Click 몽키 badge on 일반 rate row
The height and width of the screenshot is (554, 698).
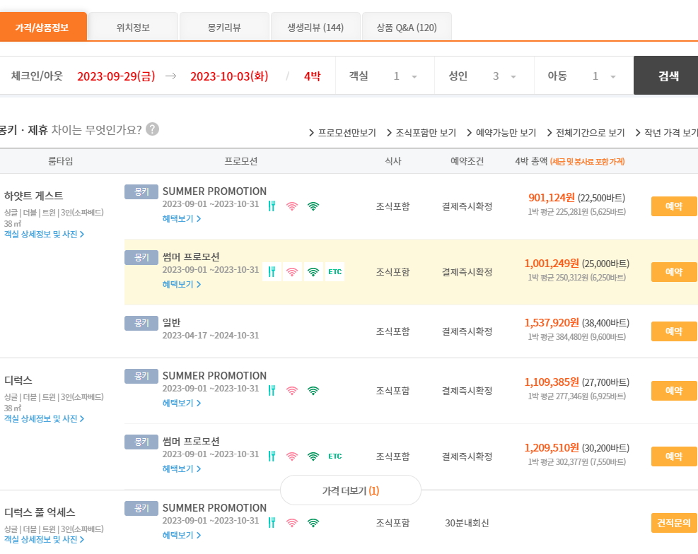(x=141, y=323)
